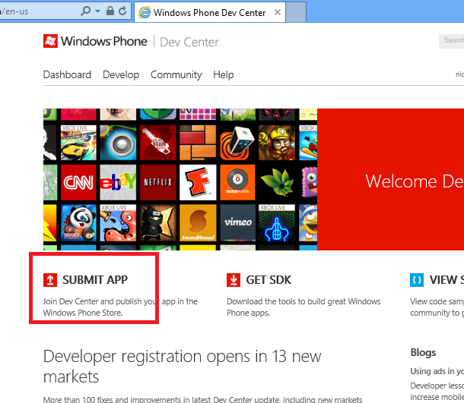464x403 pixels.
Task: Open the Dashboard menu
Action: (67, 74)
